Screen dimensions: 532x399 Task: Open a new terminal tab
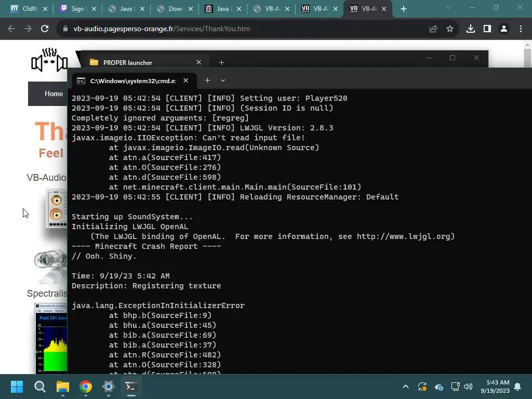click(x=207, y=81)
